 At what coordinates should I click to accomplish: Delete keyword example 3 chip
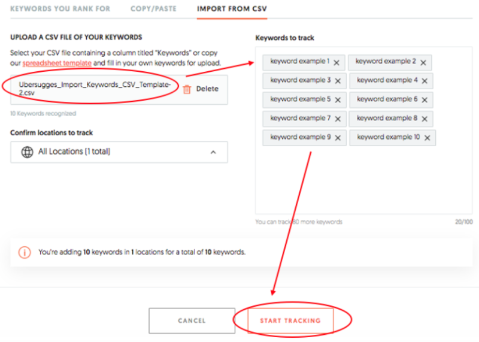(x=338, y=81)
